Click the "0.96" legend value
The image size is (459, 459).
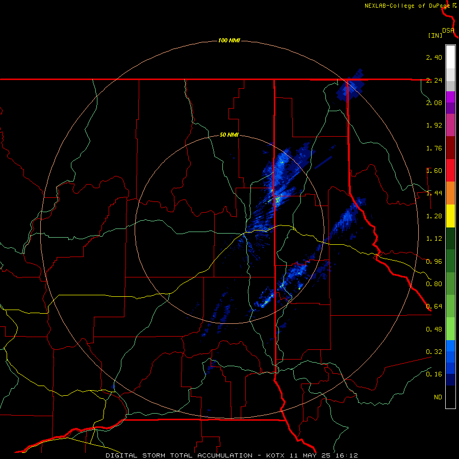[x=434, y=261]
